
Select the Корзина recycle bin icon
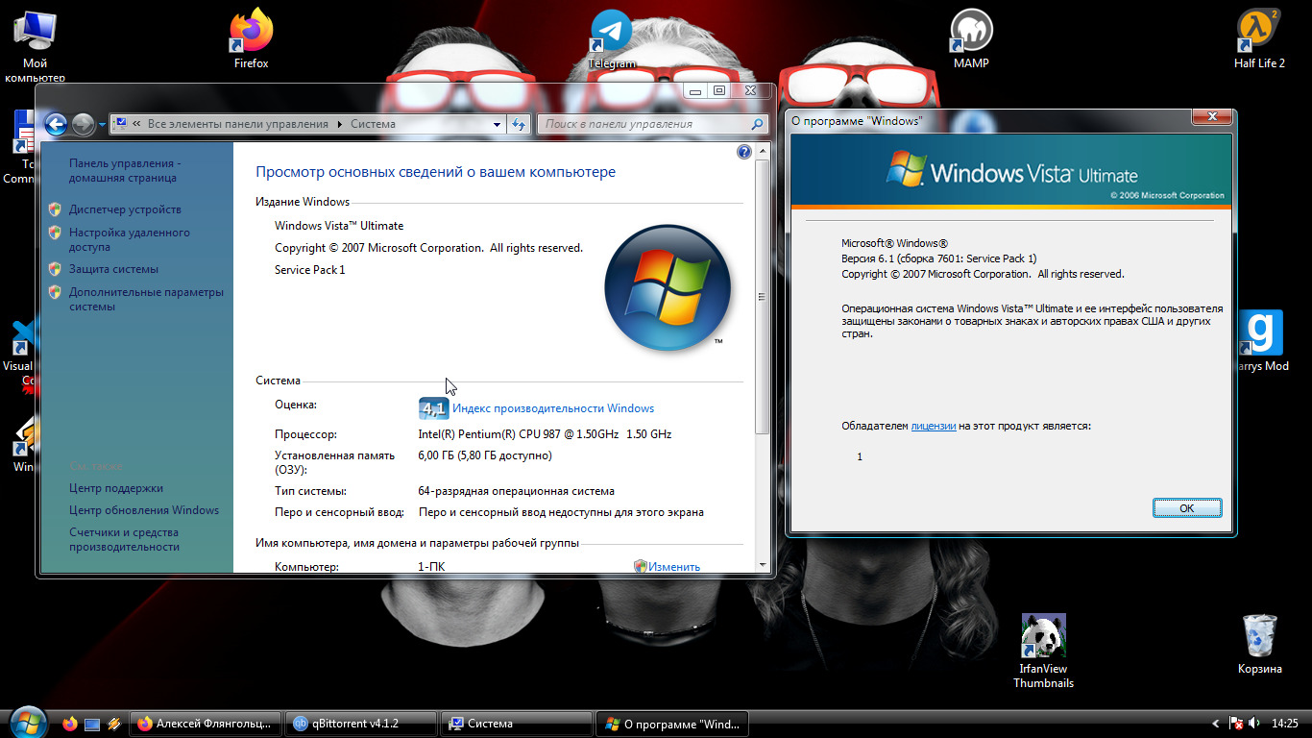point(1259,644)
